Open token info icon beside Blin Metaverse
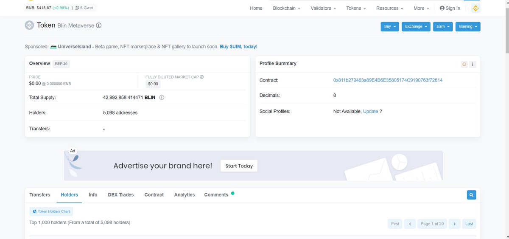 [x=99, y=25]
